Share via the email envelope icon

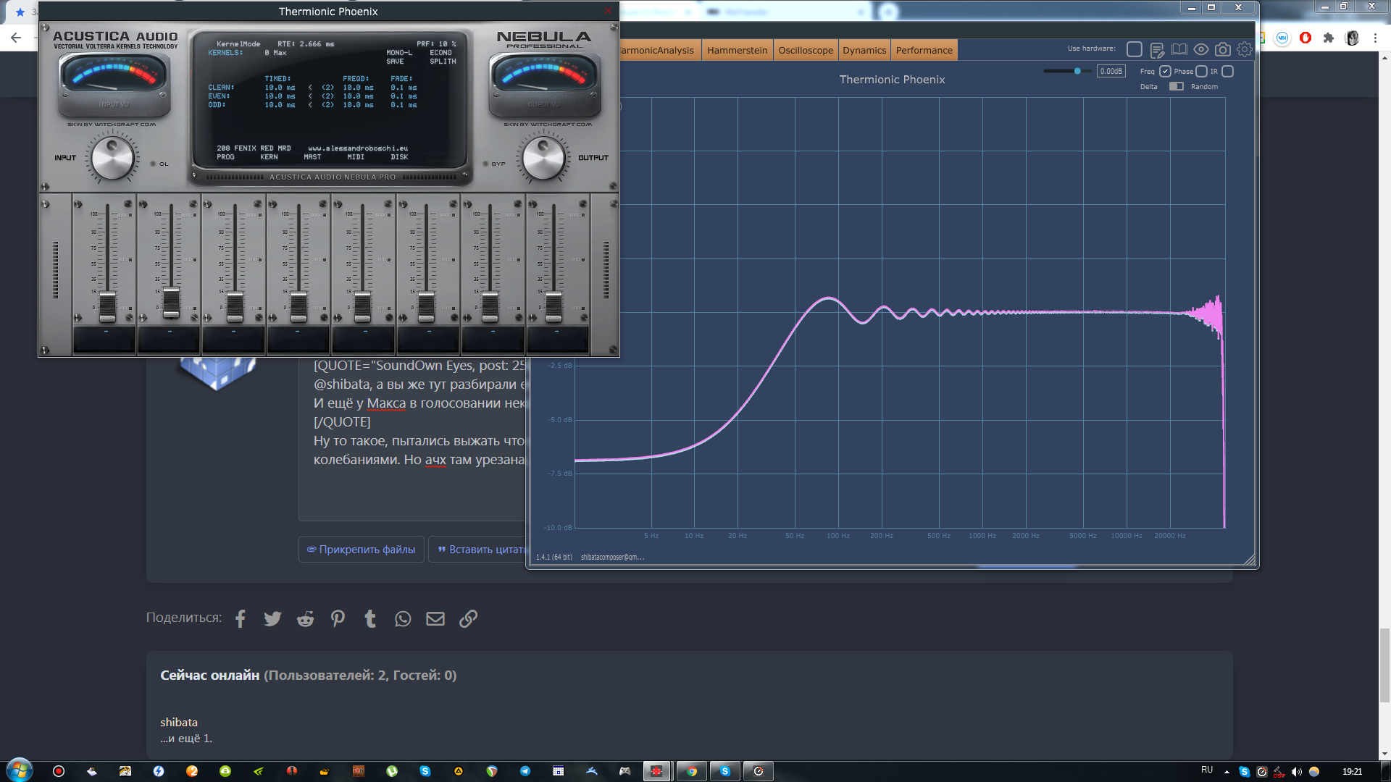click(435, 618)
